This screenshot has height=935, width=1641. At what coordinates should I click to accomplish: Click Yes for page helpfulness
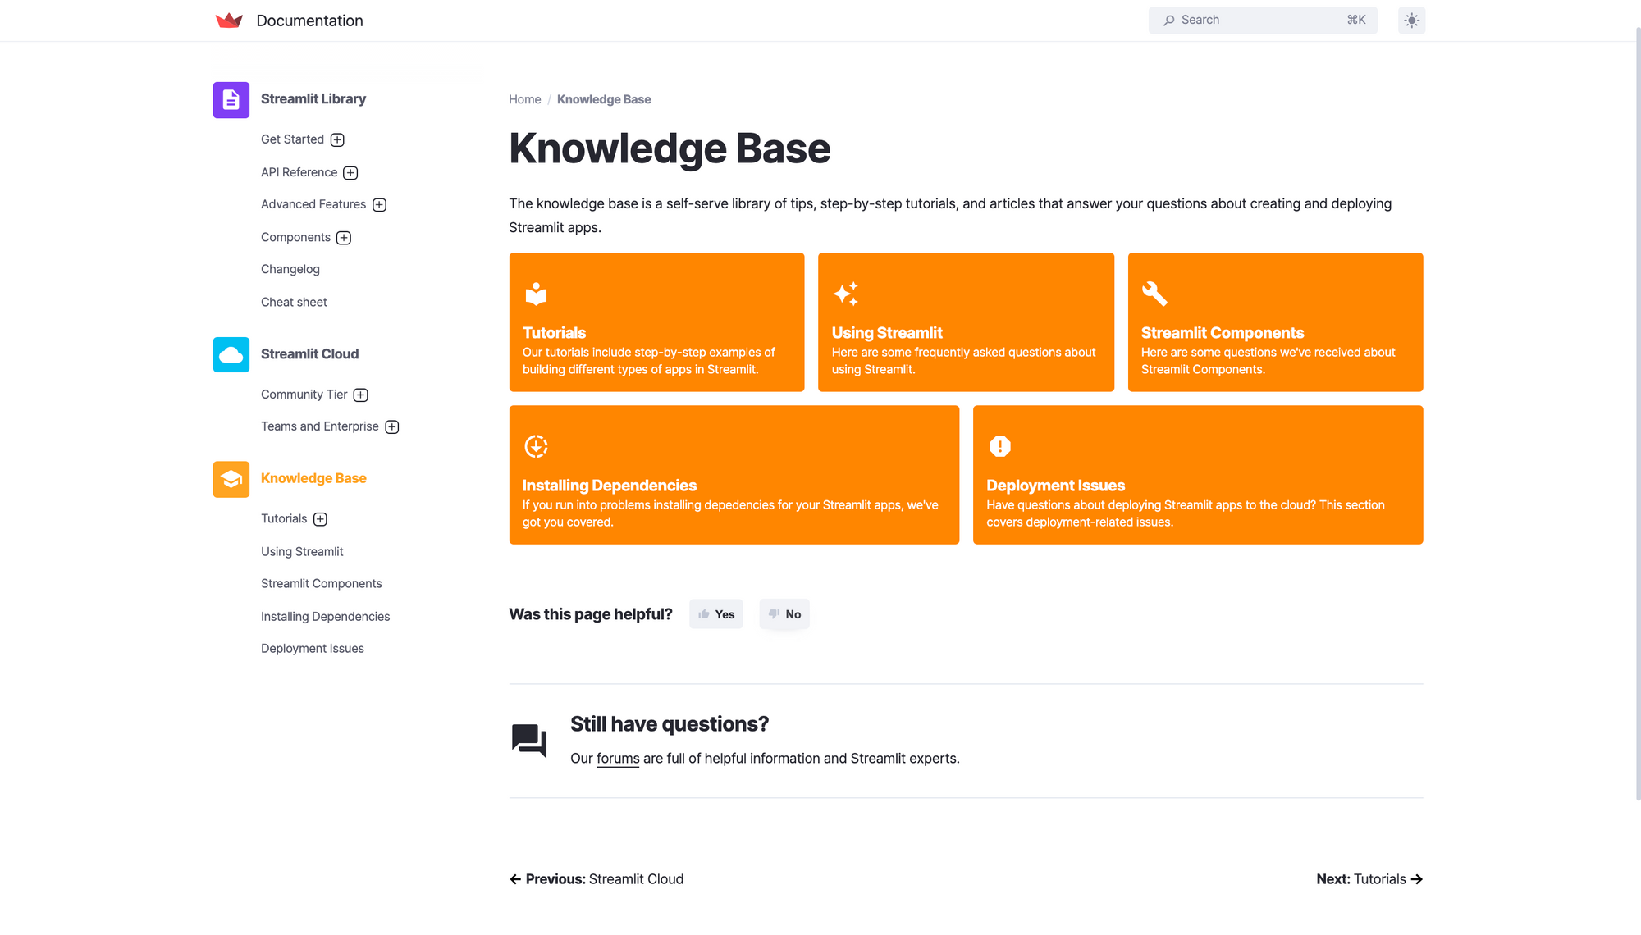pos(715,613)
